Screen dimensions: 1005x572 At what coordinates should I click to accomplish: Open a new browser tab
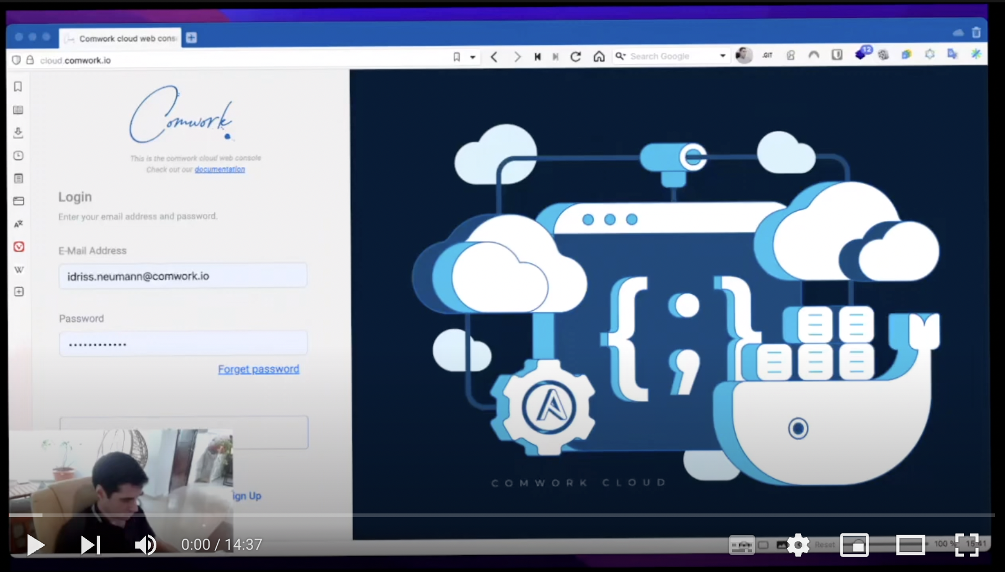click(191, 38)
